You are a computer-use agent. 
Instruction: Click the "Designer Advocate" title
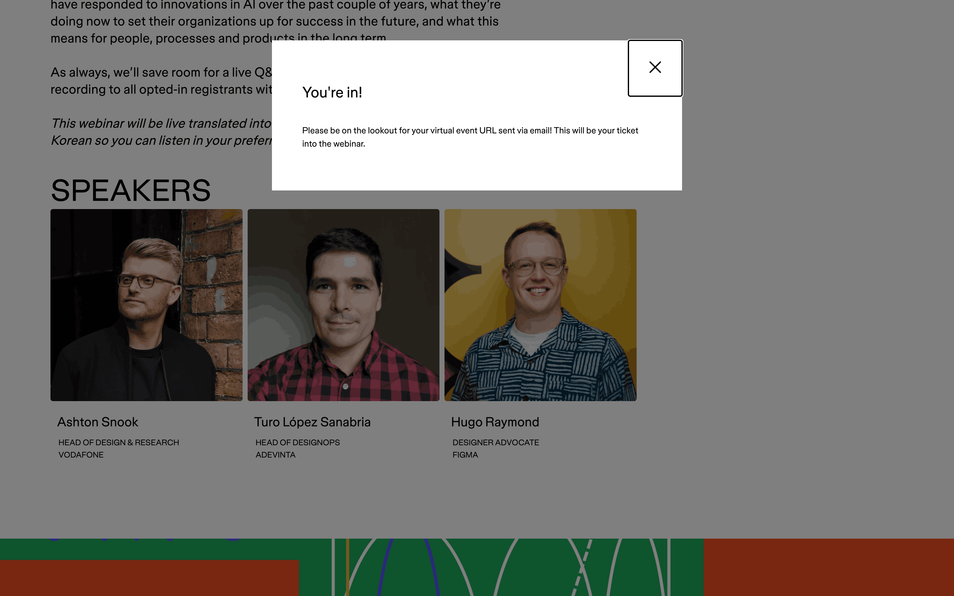(x=496, y=443)
